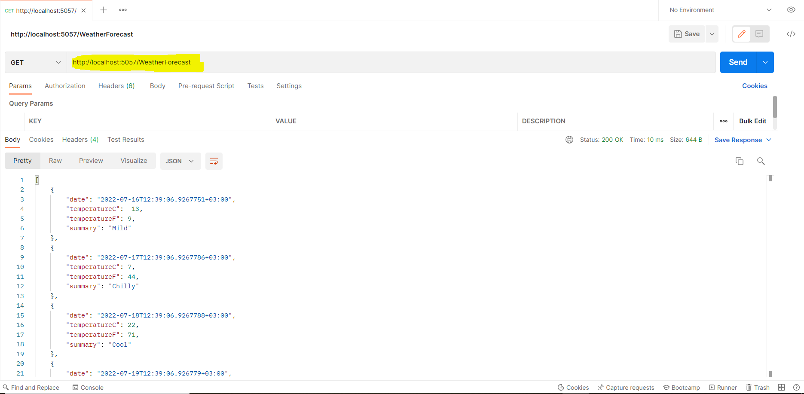Open the query params column options dots
The width and height of the screenshot is (804, 394).
[x=724, y=121]
